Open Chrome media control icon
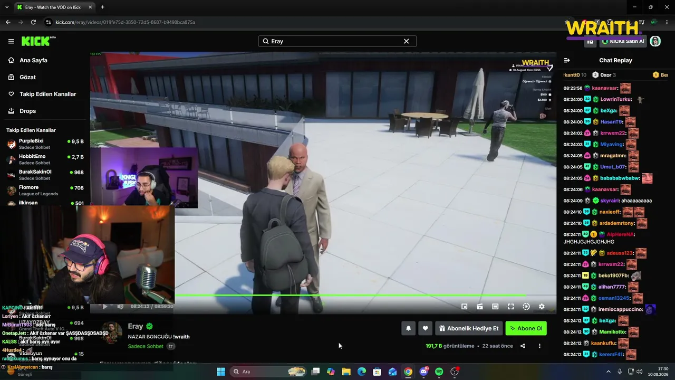The image size is (675, 380). coord(642,22)
